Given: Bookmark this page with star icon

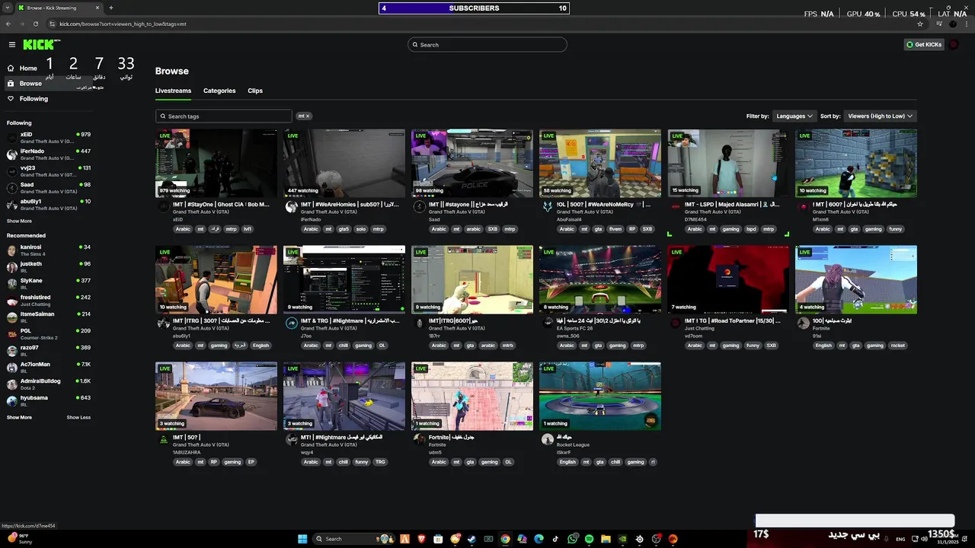Looking at the screenshot, I should click(x=920, y=24).
